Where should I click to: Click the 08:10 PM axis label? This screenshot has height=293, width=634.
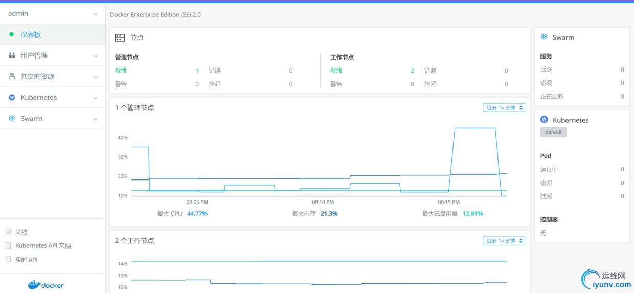323,202
